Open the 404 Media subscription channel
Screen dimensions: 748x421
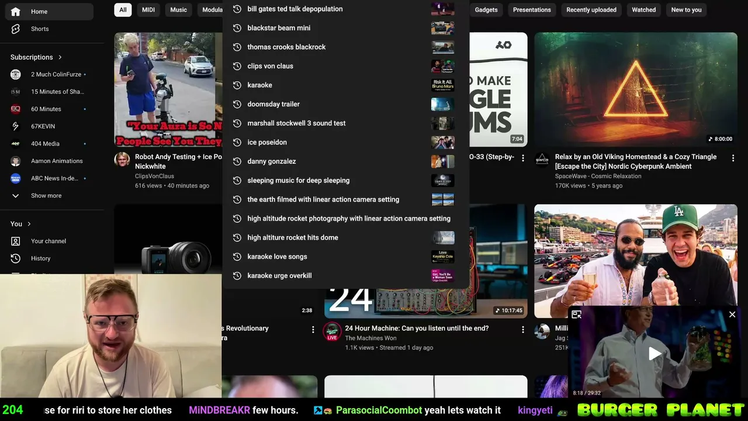[49, 144]
